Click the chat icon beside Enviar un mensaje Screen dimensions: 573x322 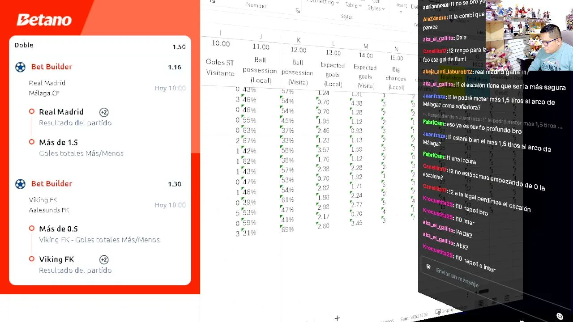click(x=428, y=267)
